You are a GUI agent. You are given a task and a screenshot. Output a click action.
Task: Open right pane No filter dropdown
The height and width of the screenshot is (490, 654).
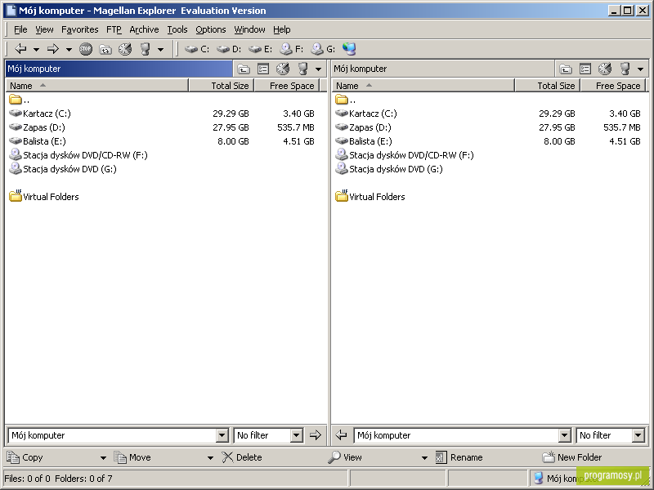coord(638,436)
